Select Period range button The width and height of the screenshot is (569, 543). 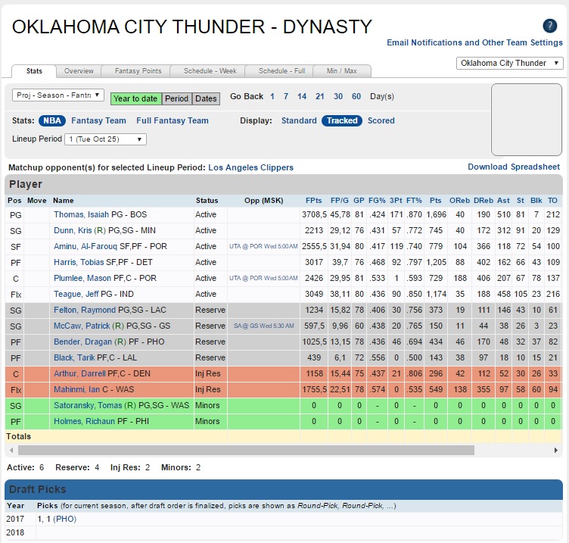[177, 98]
